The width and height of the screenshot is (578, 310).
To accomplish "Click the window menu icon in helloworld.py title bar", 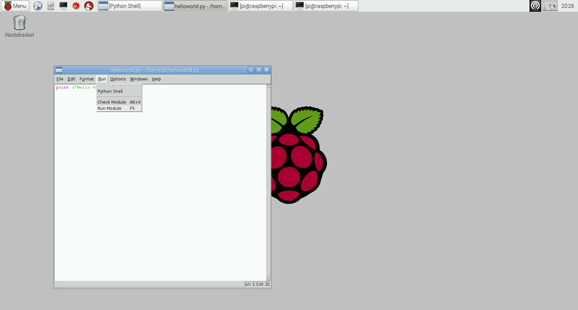I will click(x=59, y=70).
